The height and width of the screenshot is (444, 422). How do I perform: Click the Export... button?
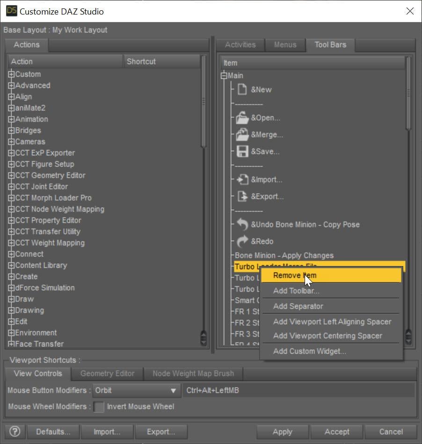tap(161, 432)
